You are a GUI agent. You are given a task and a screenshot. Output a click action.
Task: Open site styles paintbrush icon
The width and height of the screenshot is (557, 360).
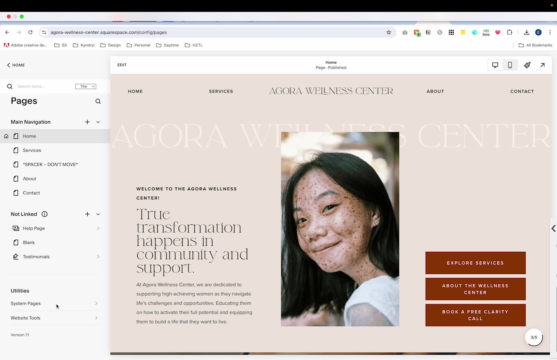pyautogui.click(x=527, y=65)
